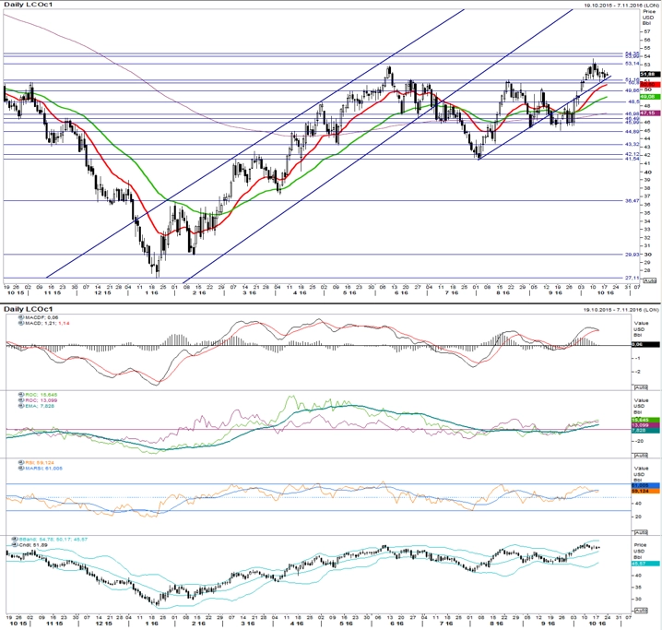
Task: Click the icon beside the MACD 1,21 label
Action: point(21,323)
